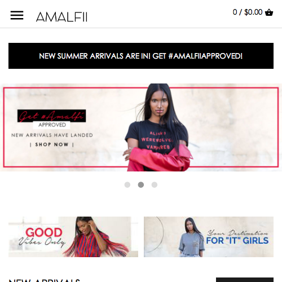Open the For "IT" Girls promo banner

pyautogui.click(x=209, y=237)
